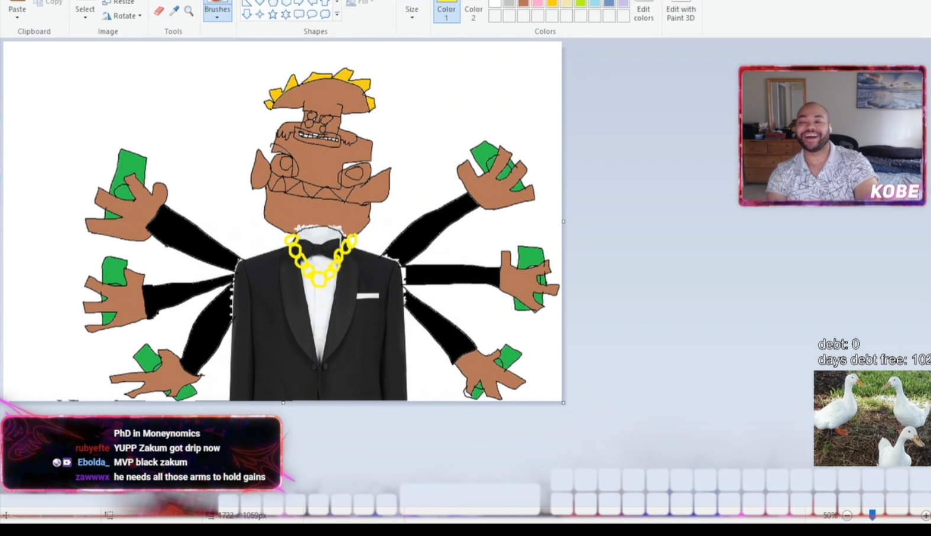Click the 'debt: 0' overlay text
931x536 pixels.
click(x=839, y=344)
